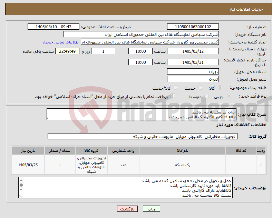
Task: Open اطلاعات تماس خریدار link
Action: [x=61, y=42]
